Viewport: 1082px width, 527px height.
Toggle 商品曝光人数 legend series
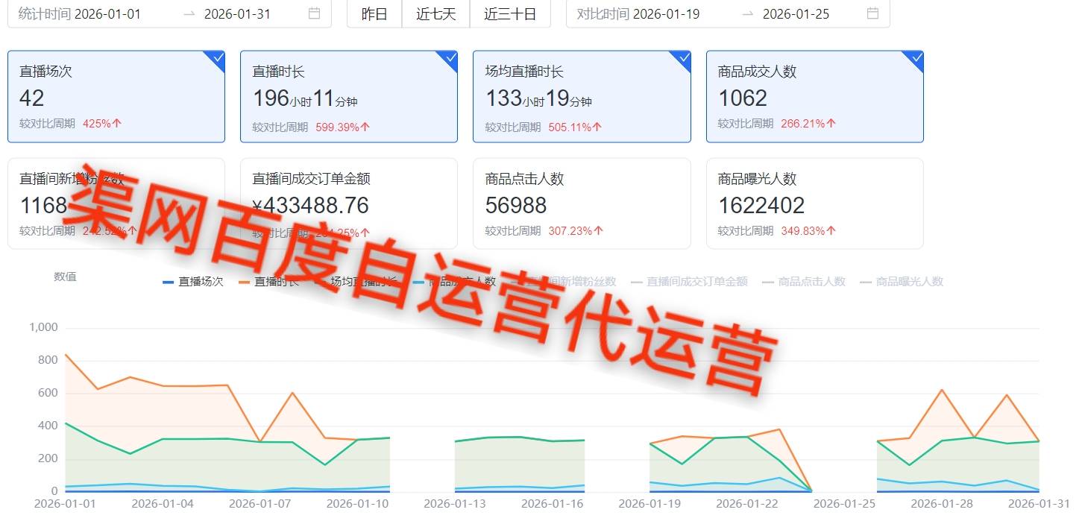coord(902,282)
